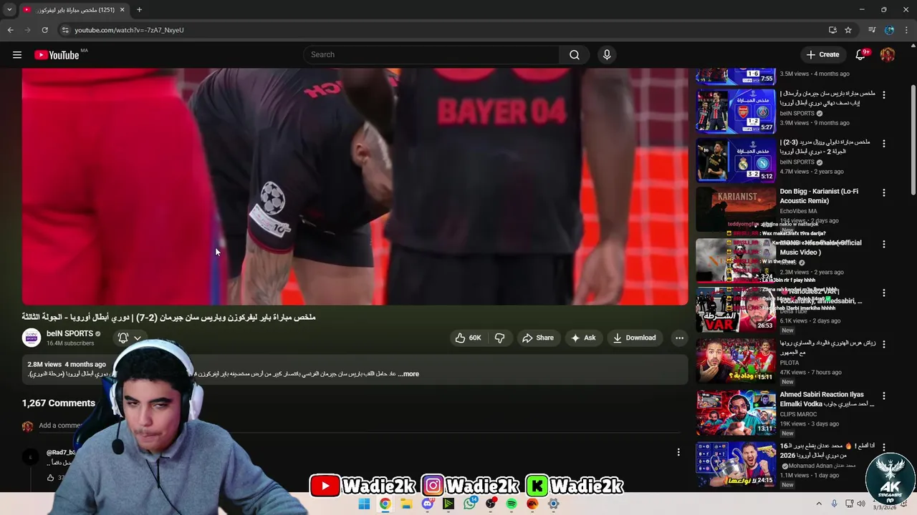Image resolution: width=917 pixels, height=515 pixels.
Task: Open Settings gear from the taskbar
Action: [554, 504]
